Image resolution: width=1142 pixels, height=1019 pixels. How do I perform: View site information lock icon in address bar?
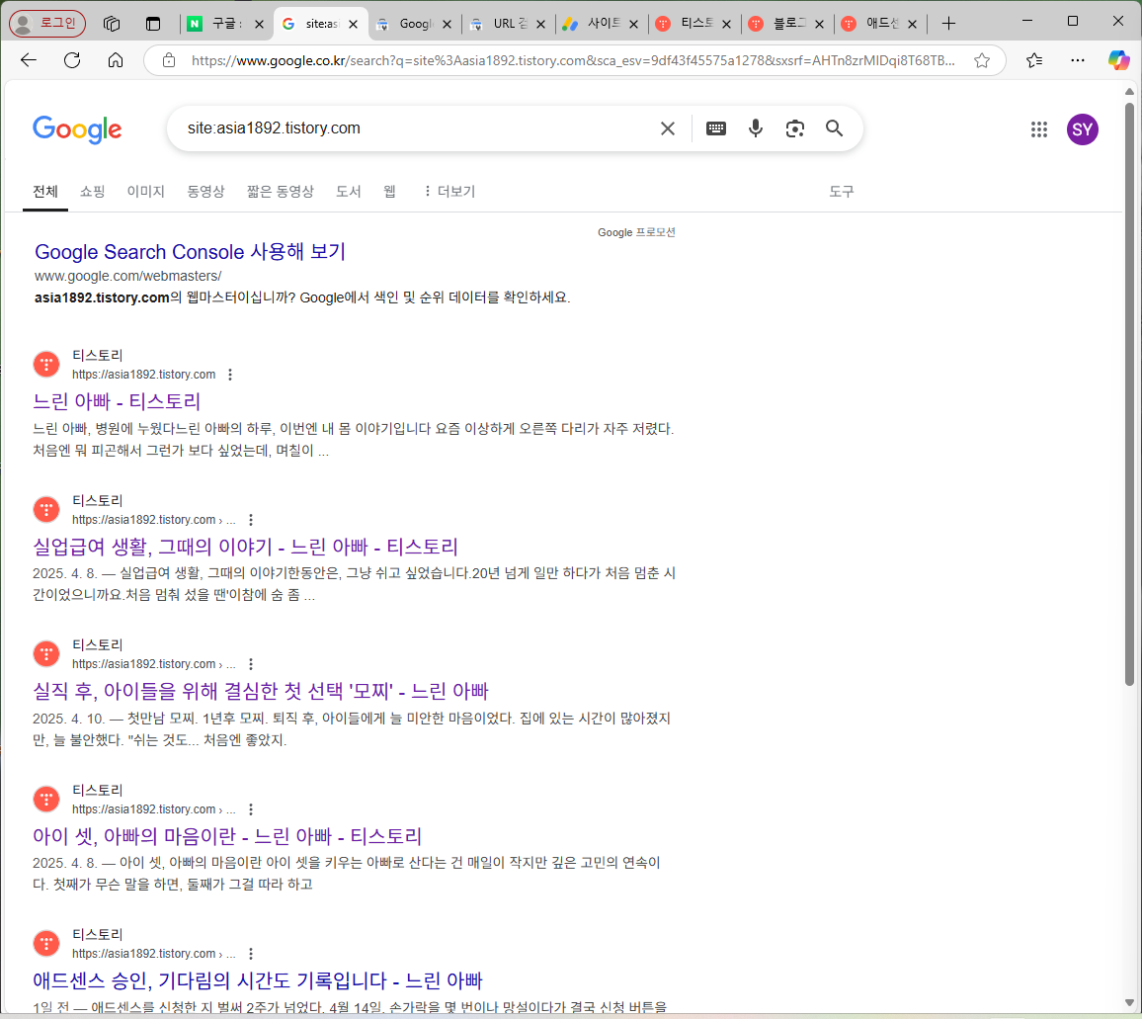[x=169, y=60]
